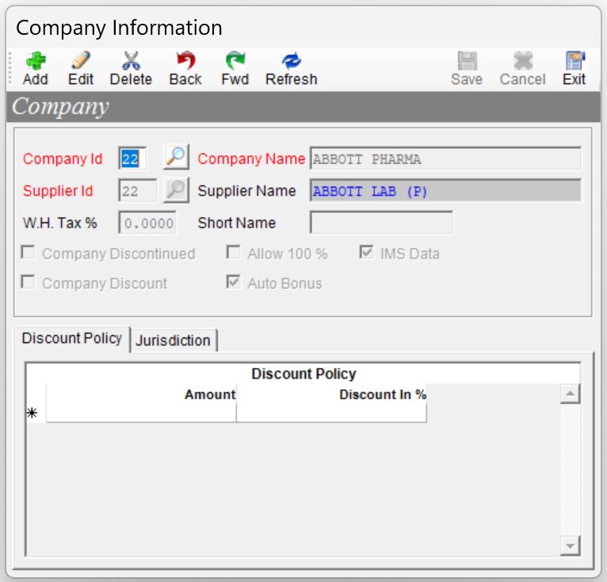Click the Save floppy disk icon
The width and height of the screenshot is (607, 582).
pos(467,60)
